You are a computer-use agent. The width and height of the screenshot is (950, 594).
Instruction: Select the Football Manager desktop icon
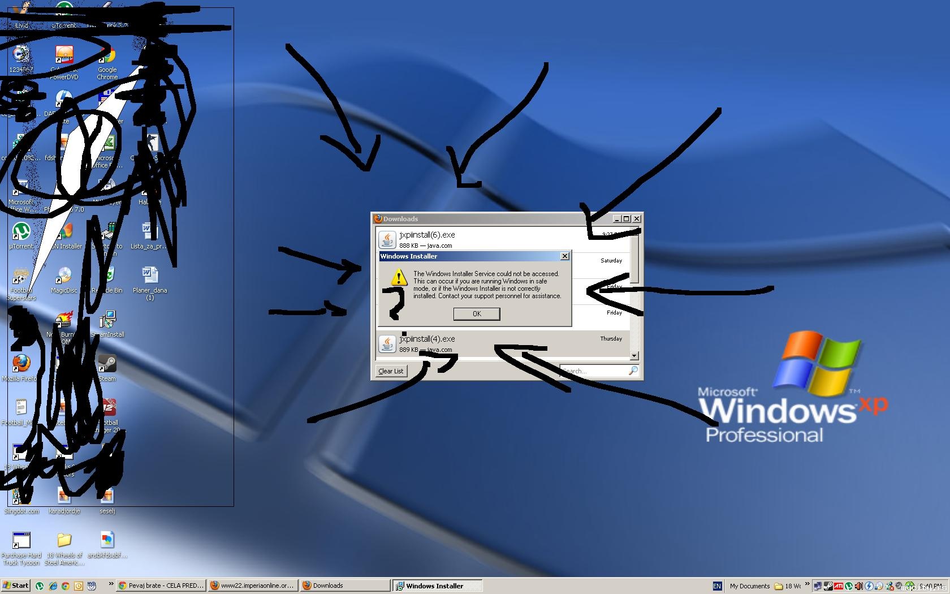tap(109, 416)
